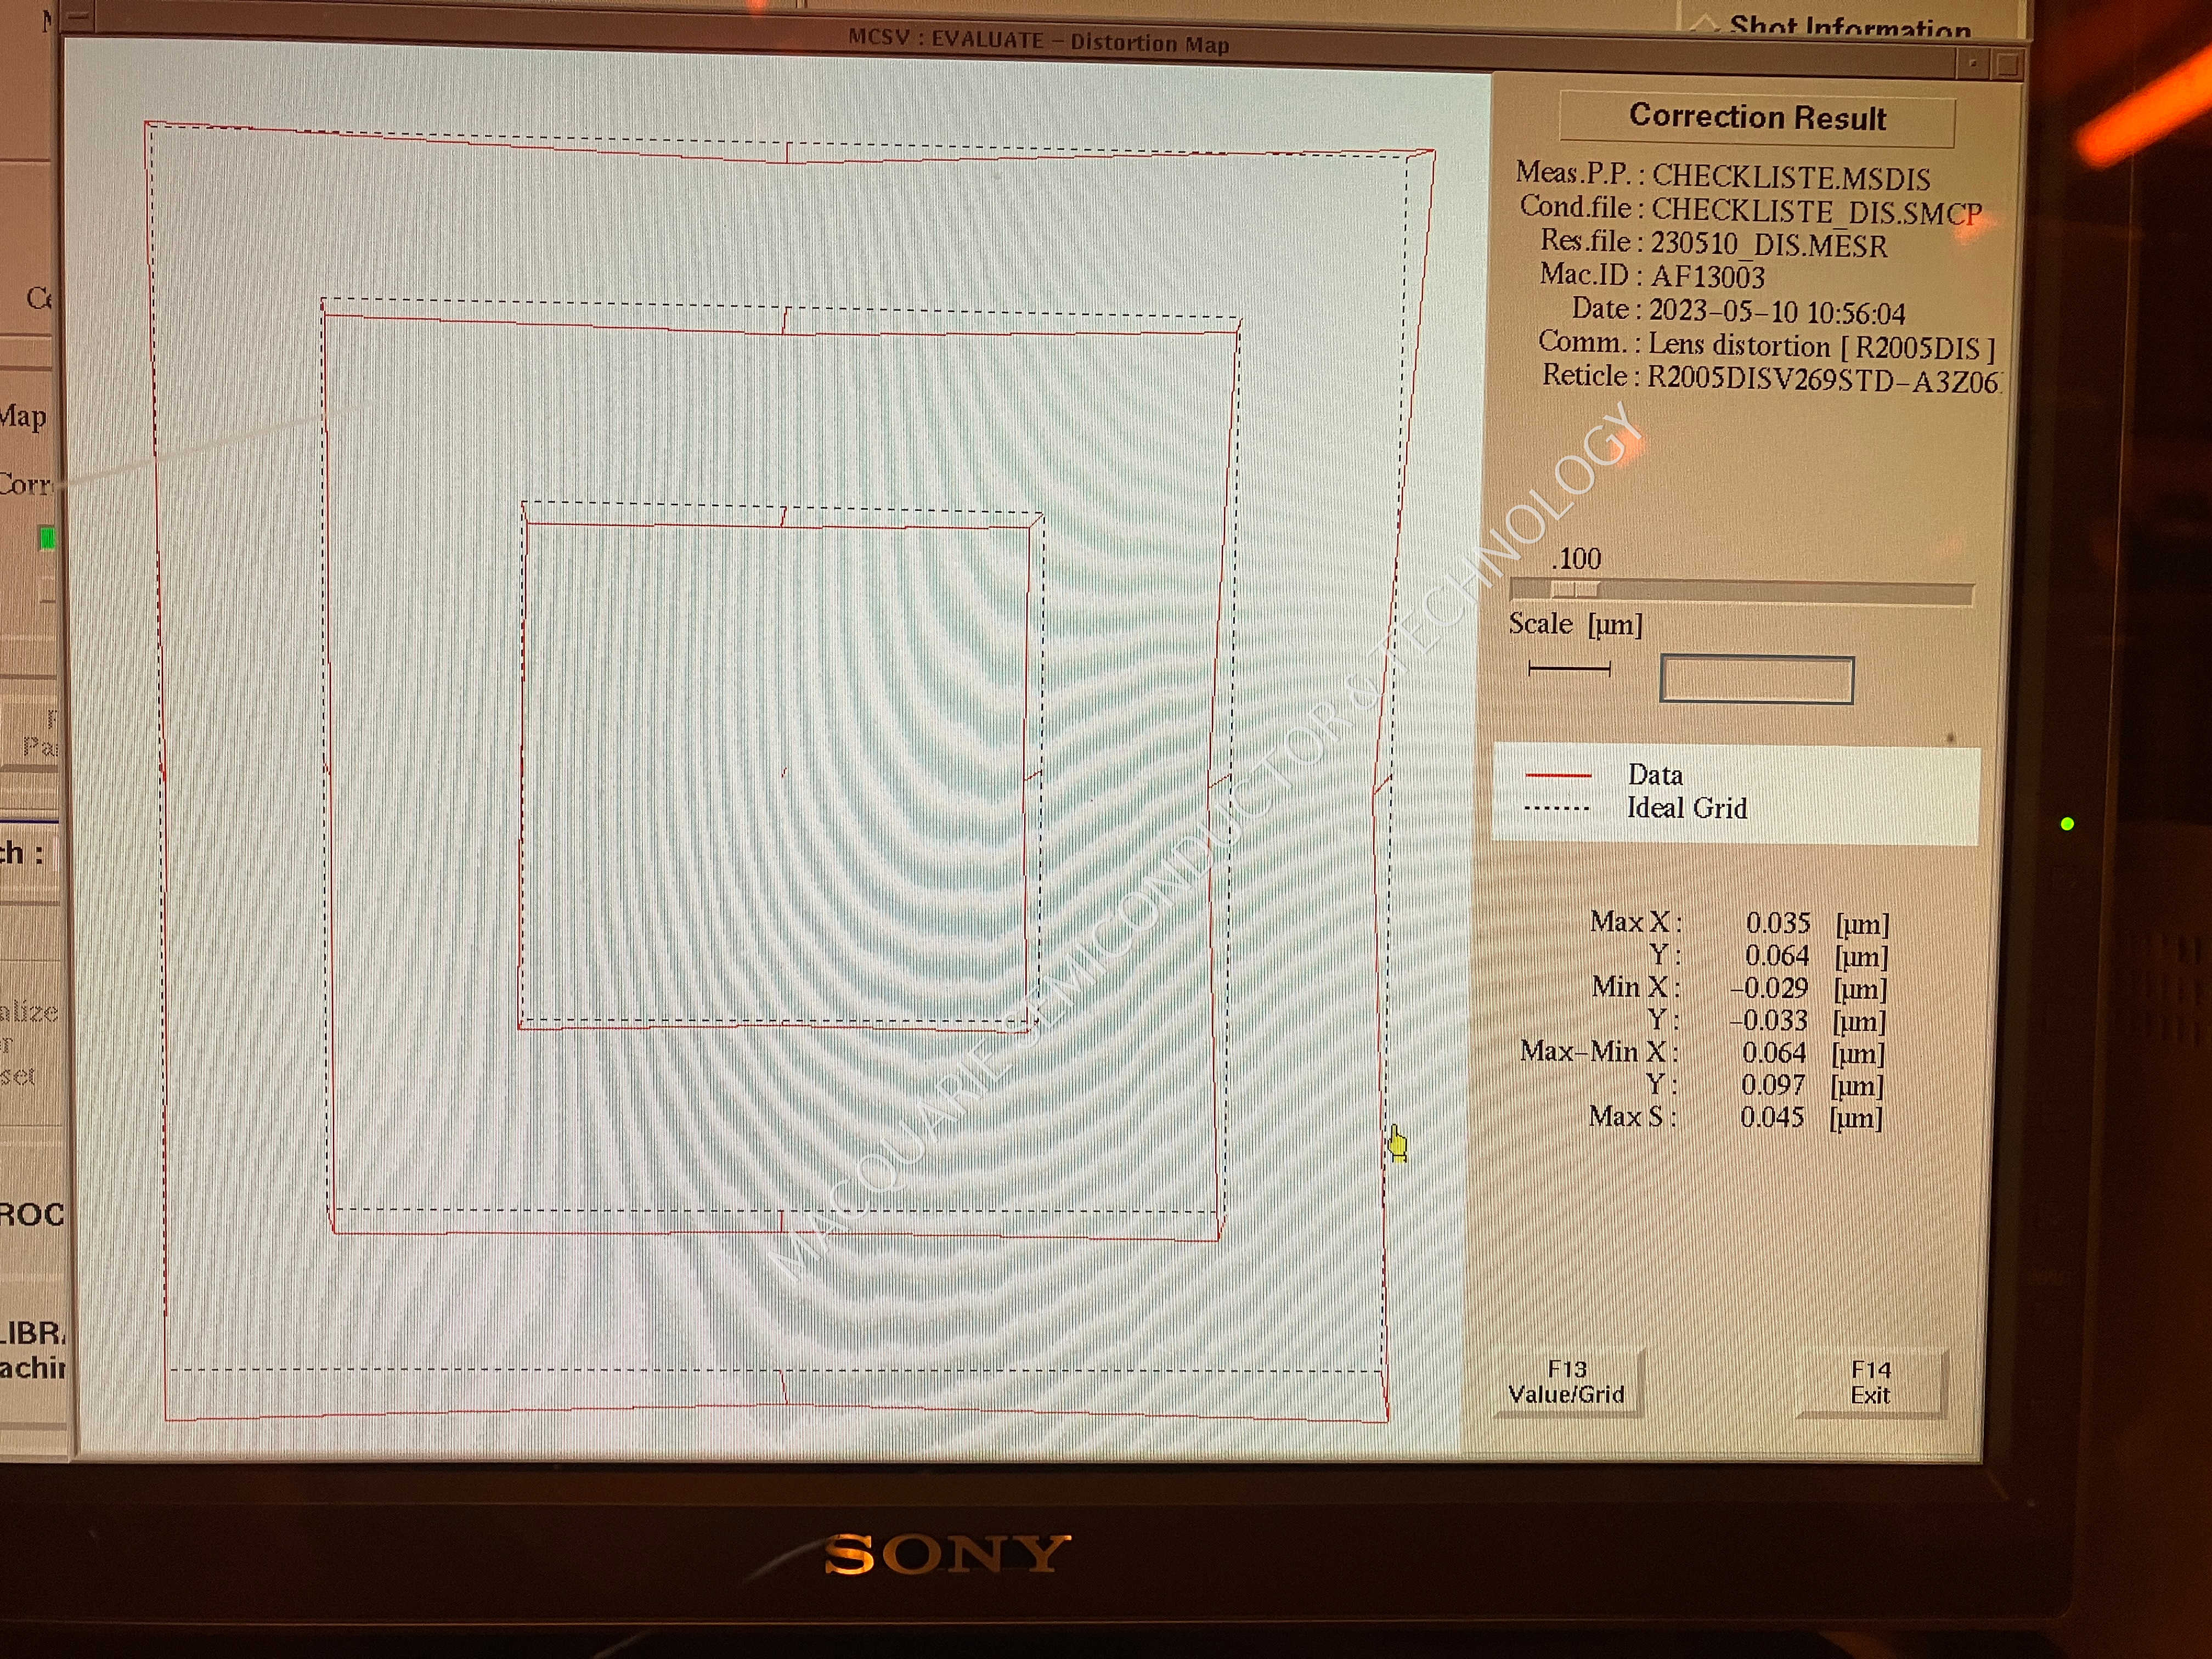Click the empty Scale value input box

(x=1756, y=680)
